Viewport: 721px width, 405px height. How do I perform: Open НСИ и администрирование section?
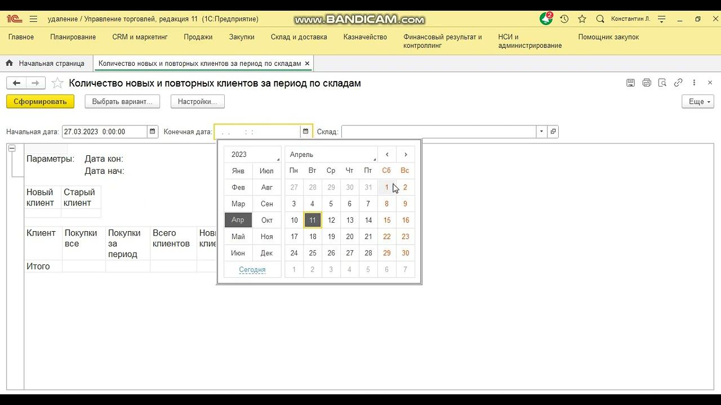(530, 41)
